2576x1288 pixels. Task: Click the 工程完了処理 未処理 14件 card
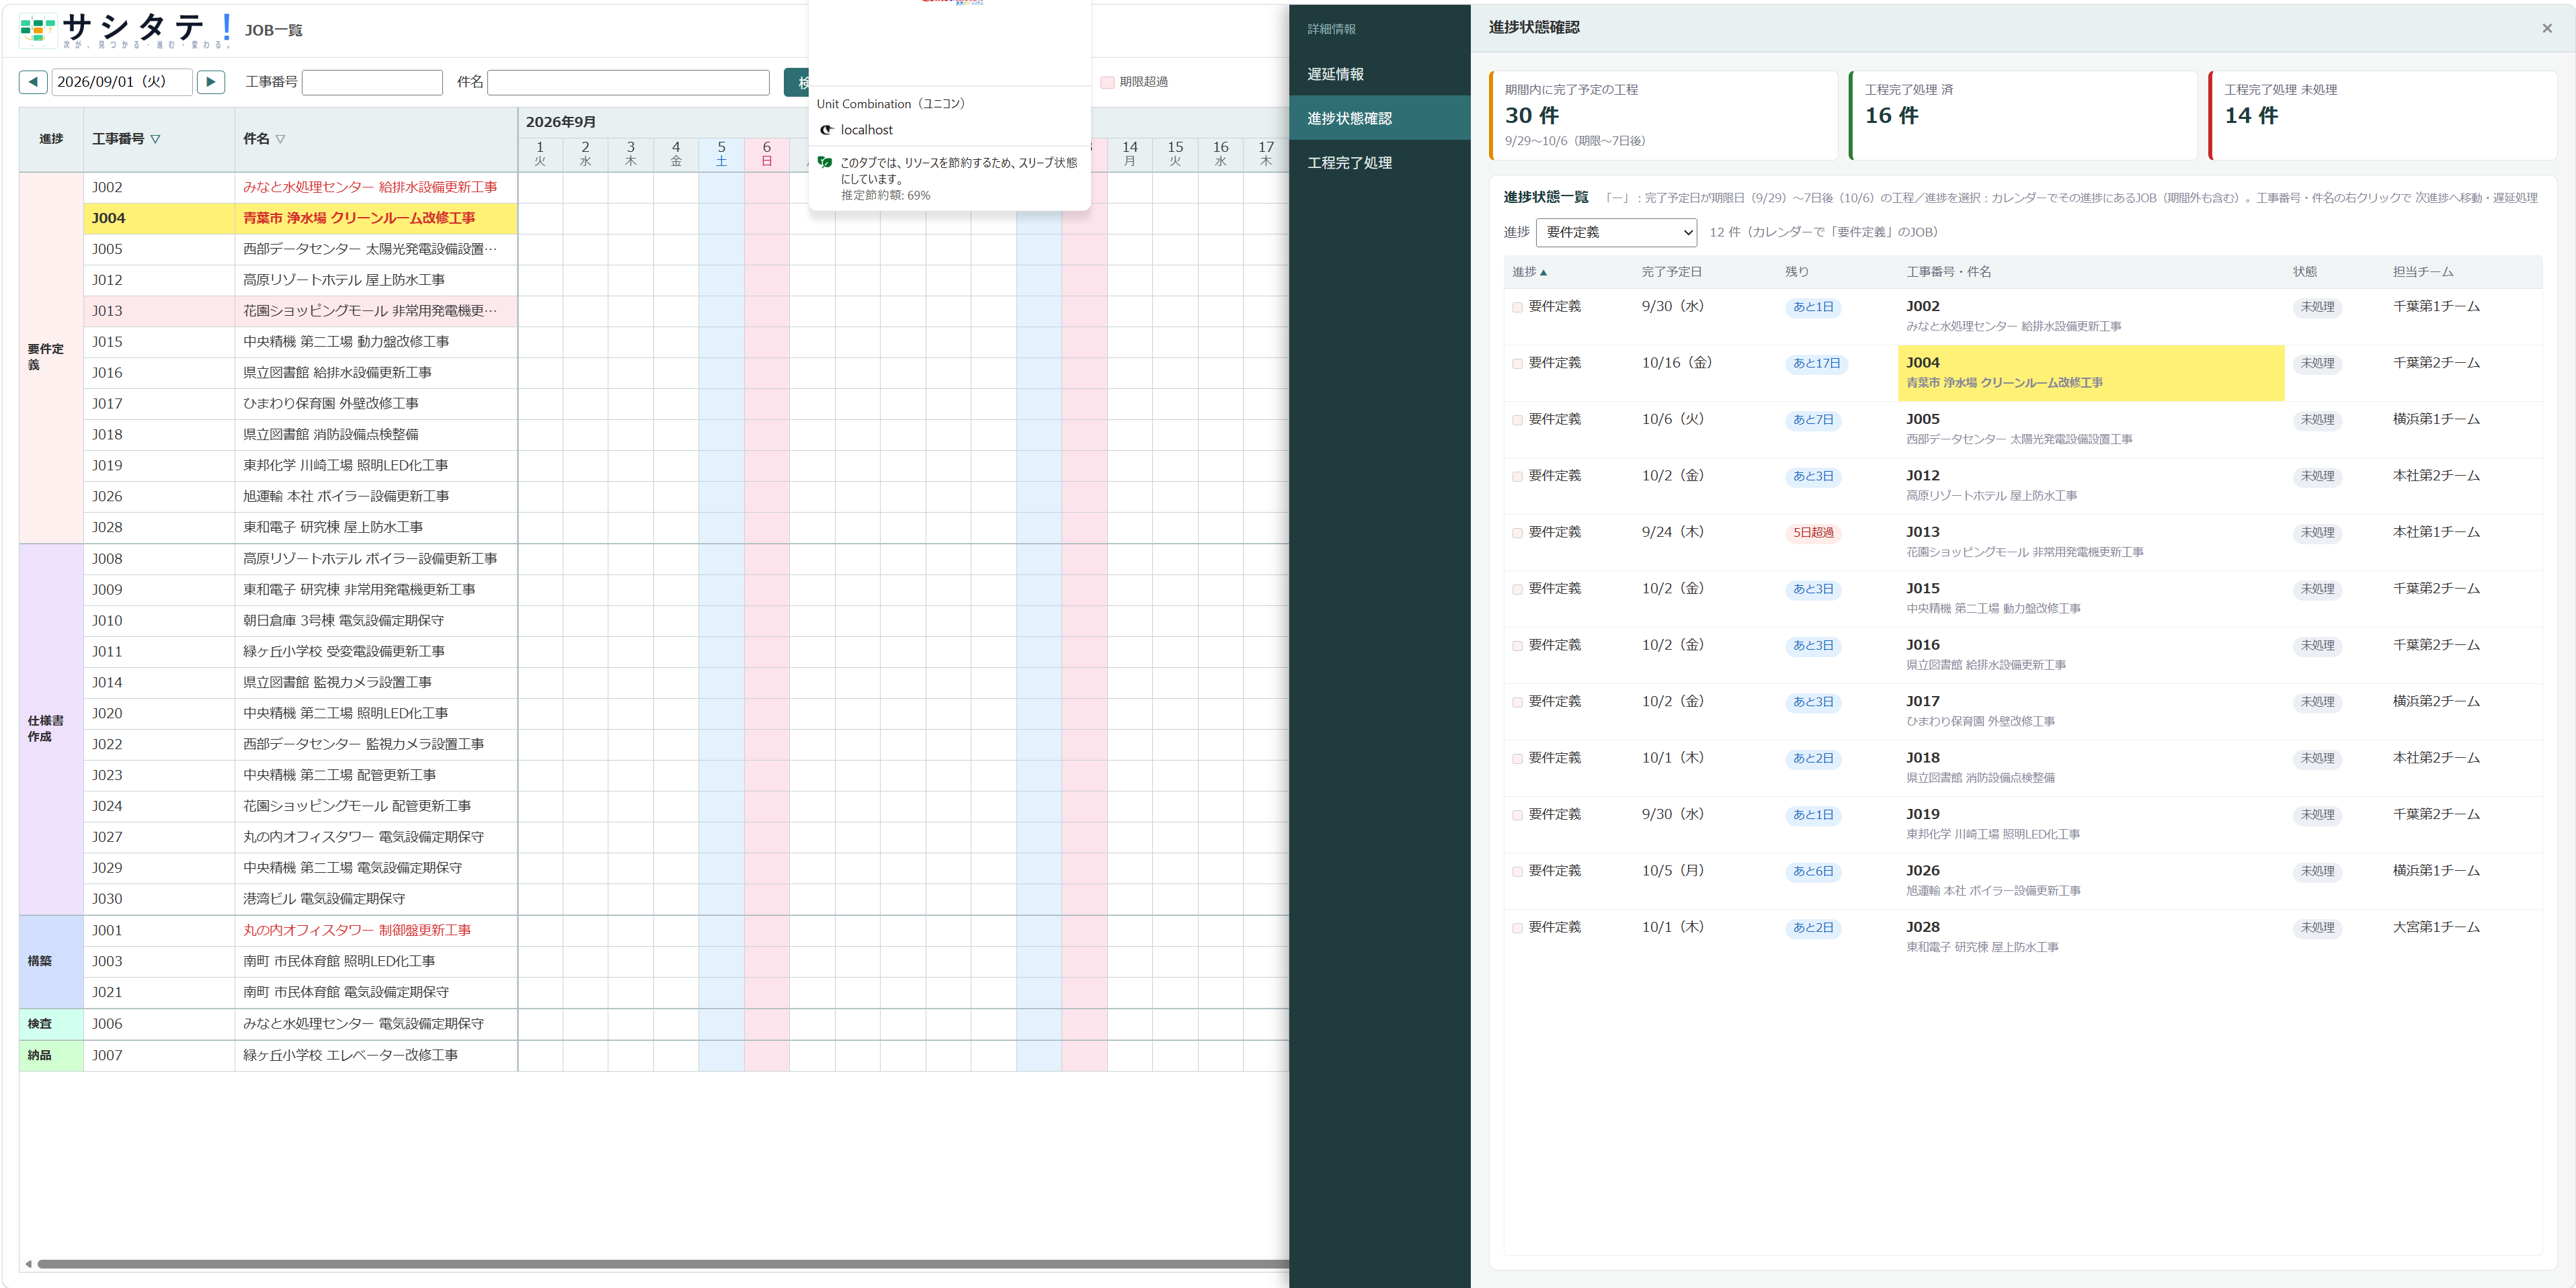2382,115
